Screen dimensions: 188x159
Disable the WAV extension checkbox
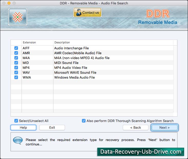tap(16, 72)
